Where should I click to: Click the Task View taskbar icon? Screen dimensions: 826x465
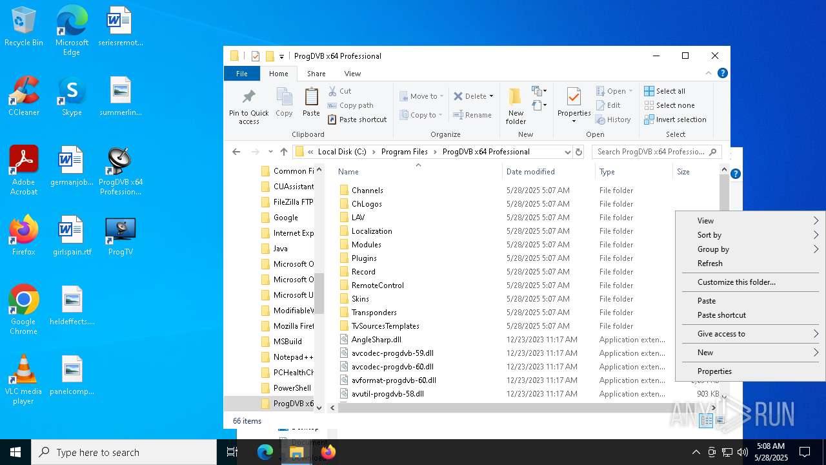tap(232, 452)
